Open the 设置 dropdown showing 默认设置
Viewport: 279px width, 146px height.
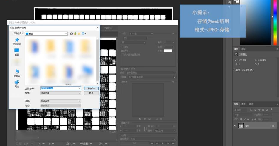coord(61,101)
